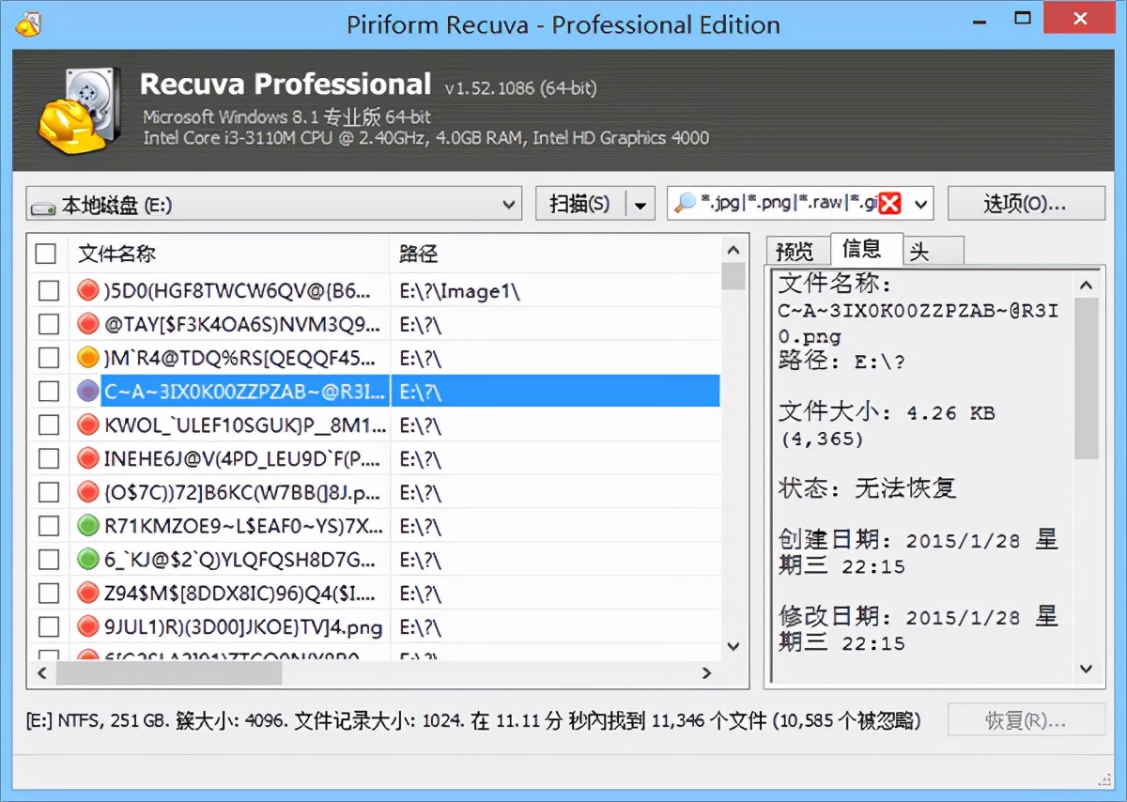Screen dimensions: 1127x802
Task: Click the window resize grip in the corner
Action: coord(1104,779)
